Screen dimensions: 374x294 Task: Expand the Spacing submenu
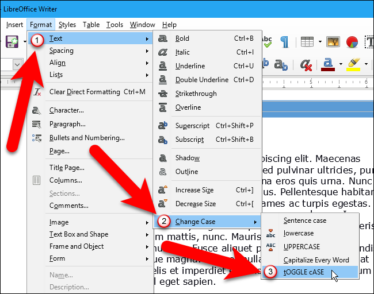click(89, 51)
